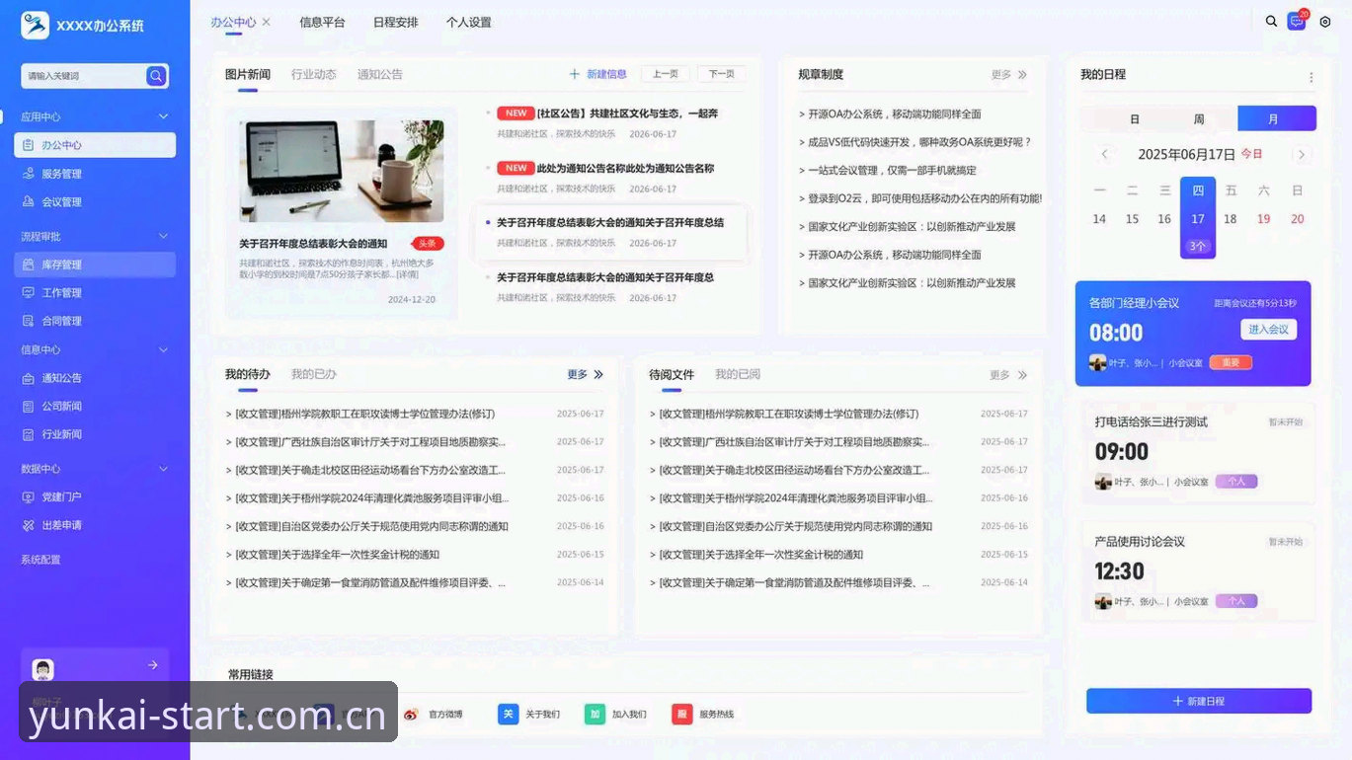
Task: Open the 产品使用讨论会议 schedule card
Action: (1198, 572)
